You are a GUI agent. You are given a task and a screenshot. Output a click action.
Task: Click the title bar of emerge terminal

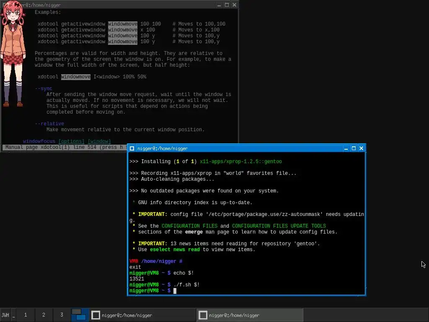coord(238,148)
